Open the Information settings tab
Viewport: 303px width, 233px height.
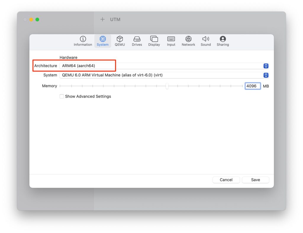tap(83, 41)
